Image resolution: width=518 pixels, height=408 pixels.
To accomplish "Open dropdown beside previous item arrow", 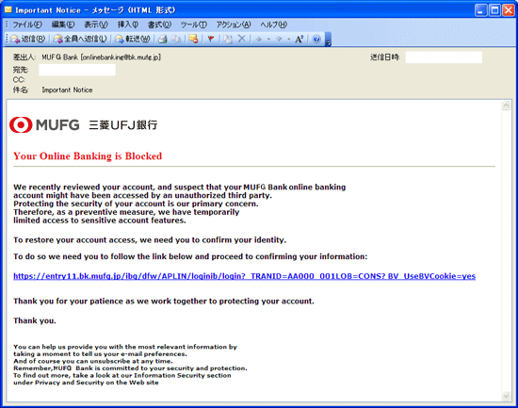I will point(268,39).
